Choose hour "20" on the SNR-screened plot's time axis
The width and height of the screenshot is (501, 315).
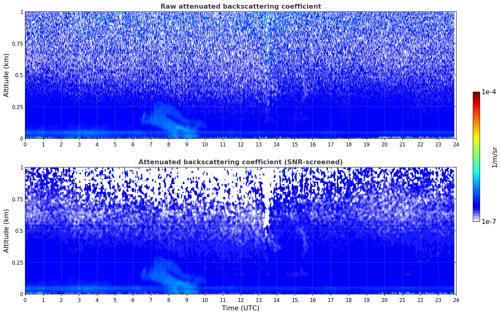(384, 300)
